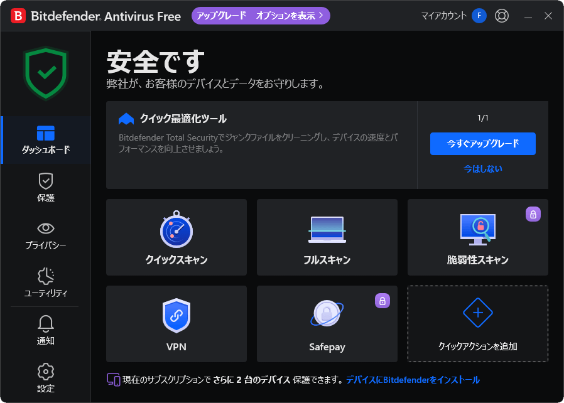Click the クイックスキャン stopwatch icon
The height and width of the screenshot is (403, 564).
[176, 229]
